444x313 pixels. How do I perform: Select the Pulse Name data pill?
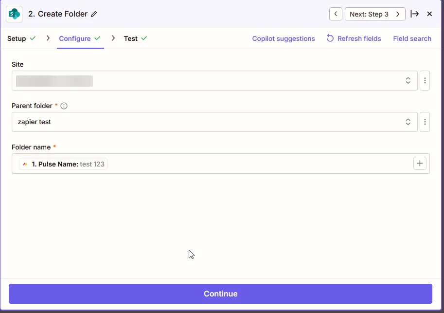pyautogui.click(x=63, y=164)
